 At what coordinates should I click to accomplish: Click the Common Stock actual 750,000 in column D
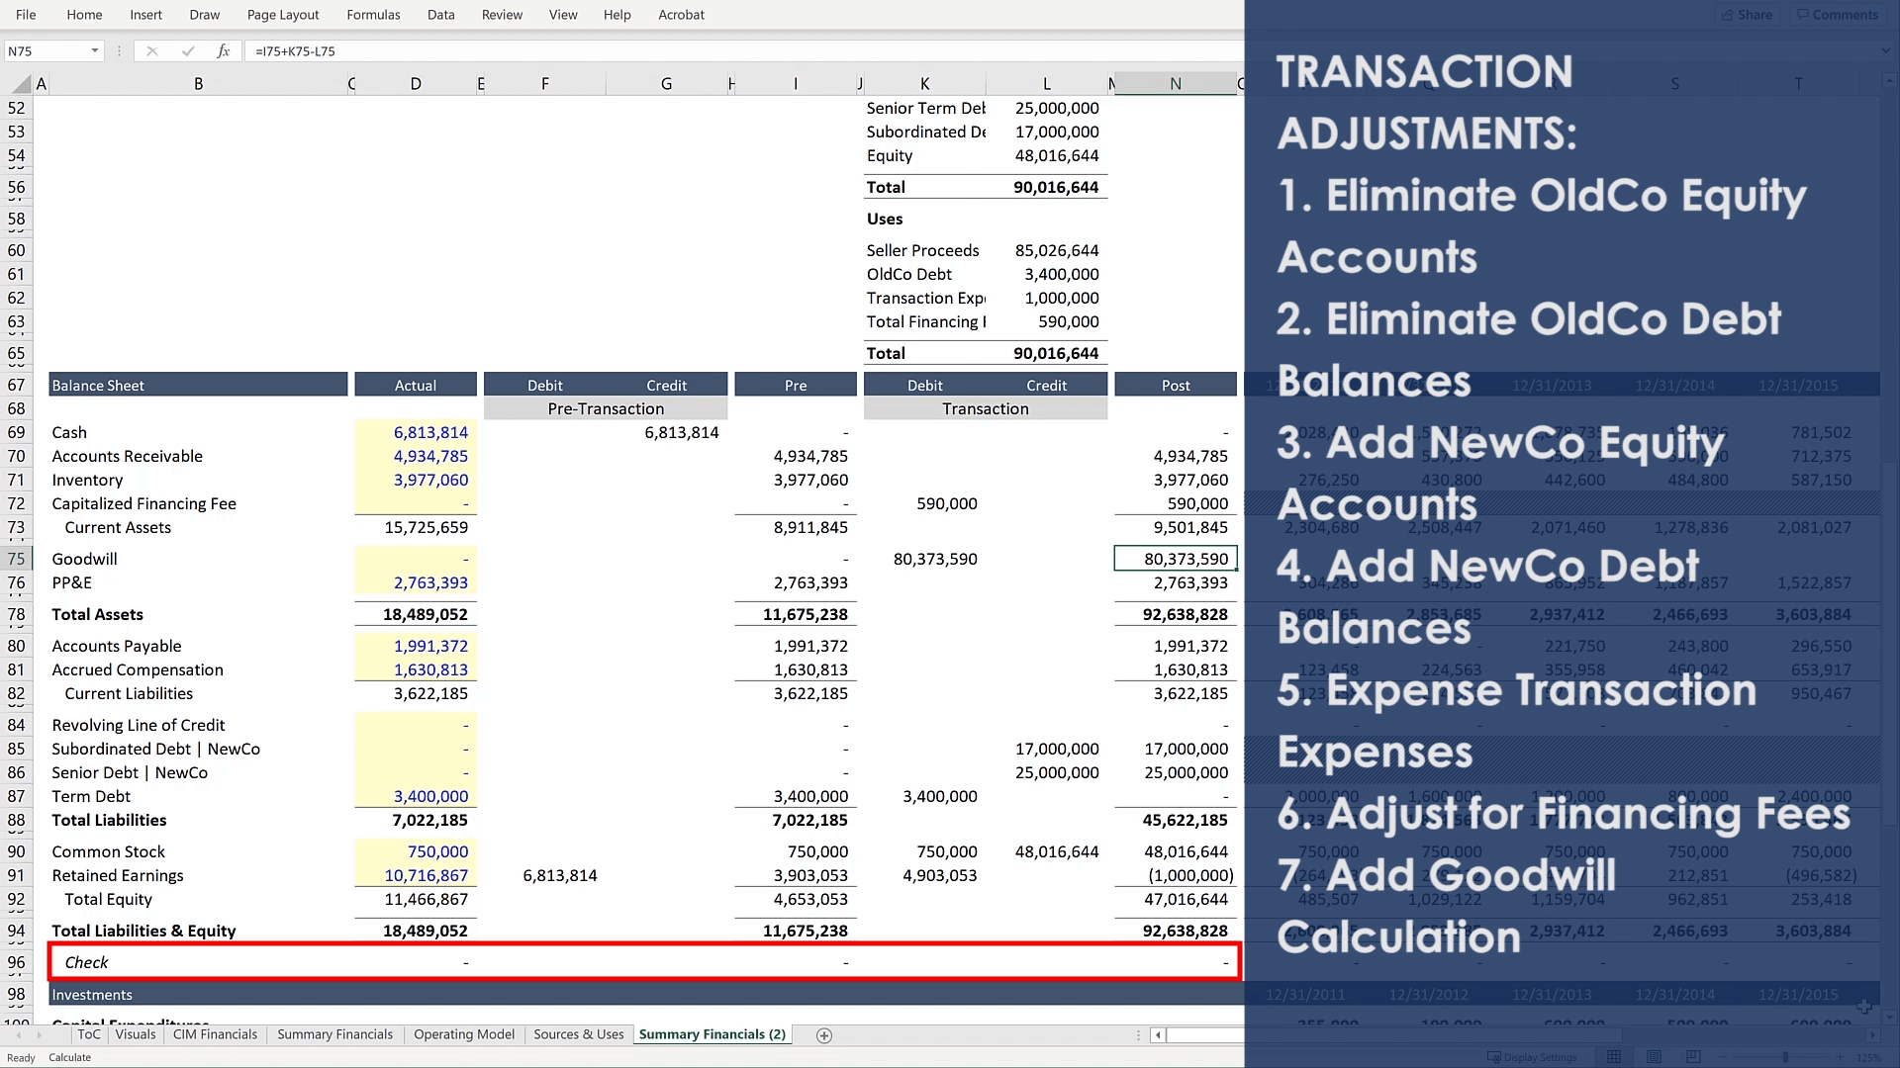coord(437,852)
